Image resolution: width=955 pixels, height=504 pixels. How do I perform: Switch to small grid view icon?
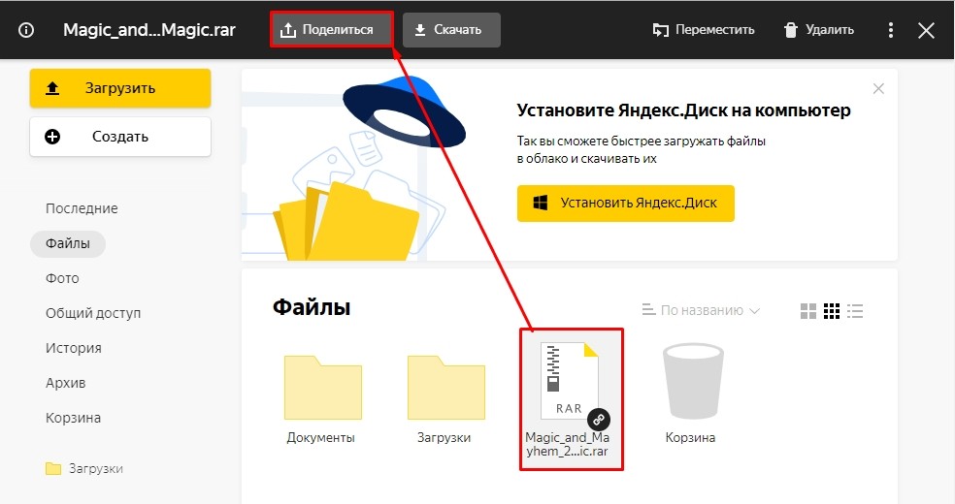(832, 311)
